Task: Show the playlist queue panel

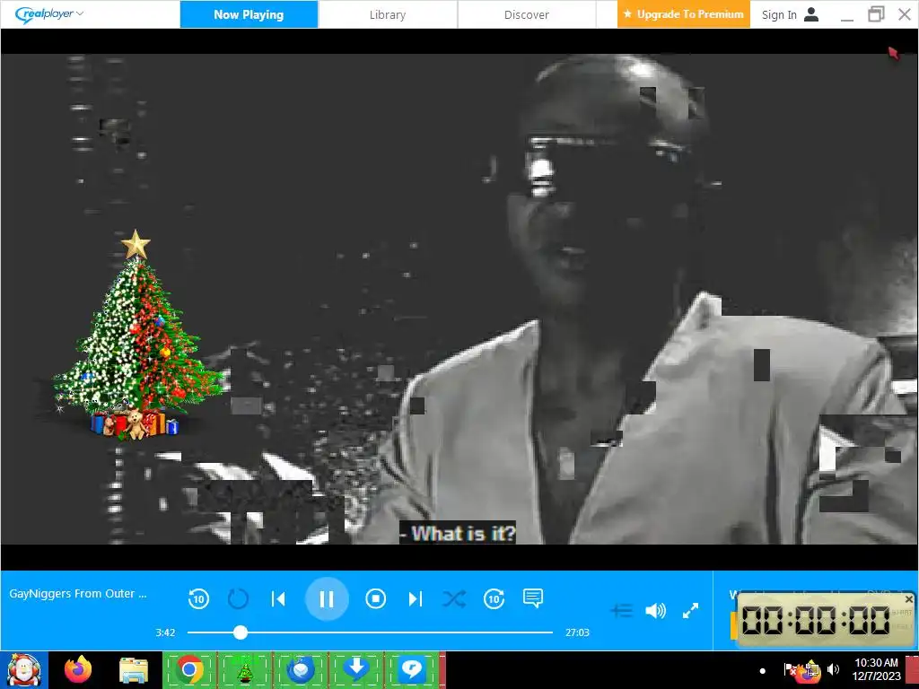Action: tap(621, 610)
